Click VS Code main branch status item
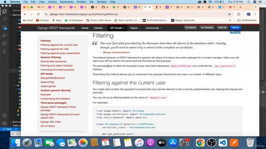 (7, 129)
